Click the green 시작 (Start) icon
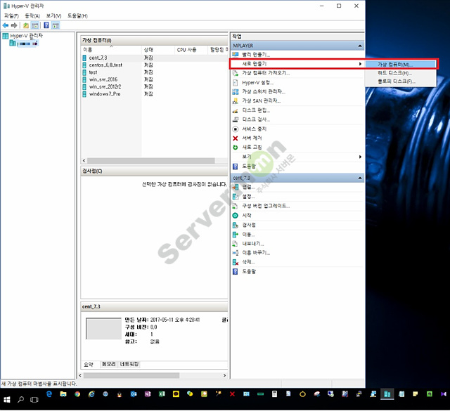The width and height of the screenshot is (450, 411). point(236,216)
